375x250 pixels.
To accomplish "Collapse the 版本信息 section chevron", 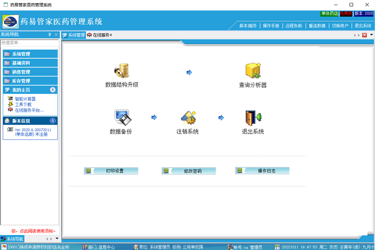I will click(52, 121).
